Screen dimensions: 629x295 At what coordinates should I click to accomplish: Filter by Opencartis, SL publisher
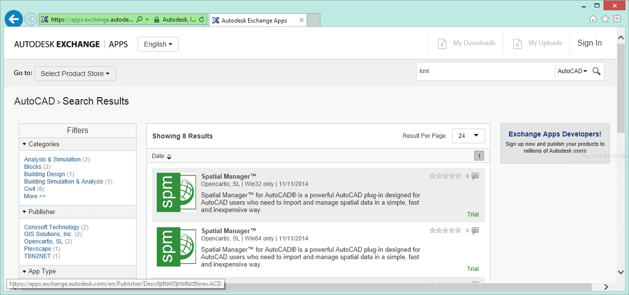pyautogui.click(x=44, y=241)
